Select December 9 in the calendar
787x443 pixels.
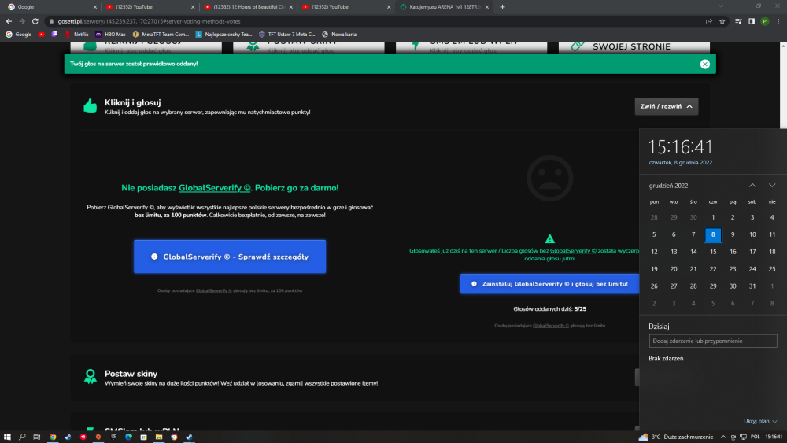coord(733,234)
